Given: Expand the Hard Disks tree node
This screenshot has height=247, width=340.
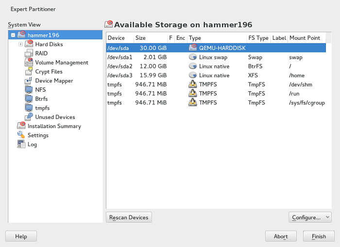Looking at the screenshot, I should [21, 45].
